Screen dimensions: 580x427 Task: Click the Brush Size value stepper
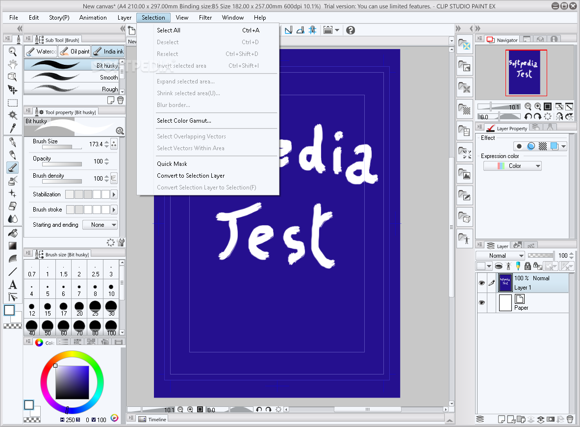106,144
